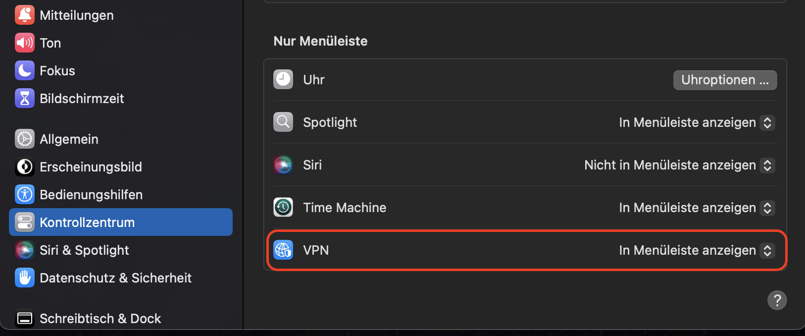Click the Time Machine clock icon
The width and height of the screenshot is (805, 336).
(x=283, y=208)
